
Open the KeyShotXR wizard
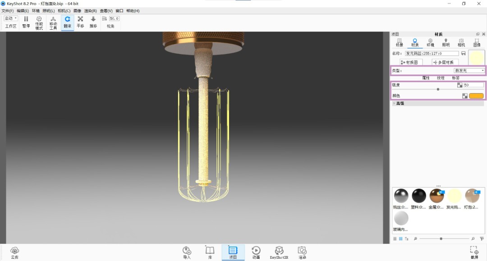coord(279,252)
